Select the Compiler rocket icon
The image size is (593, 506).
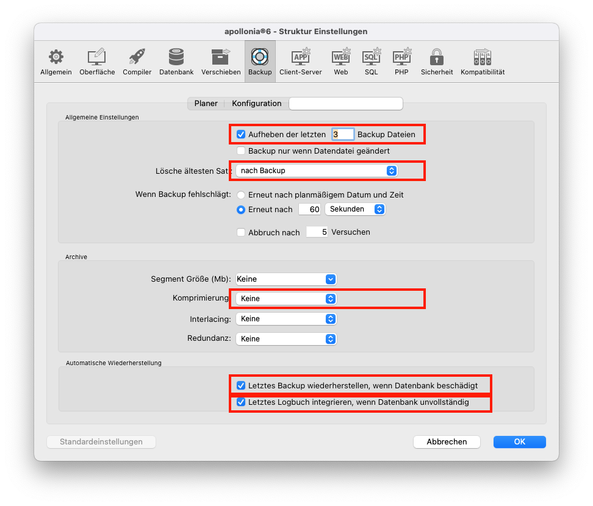point(137,57)
